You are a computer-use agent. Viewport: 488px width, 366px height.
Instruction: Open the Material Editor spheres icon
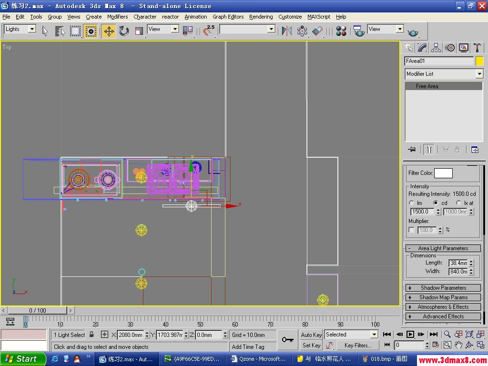[x=341, y=31]
